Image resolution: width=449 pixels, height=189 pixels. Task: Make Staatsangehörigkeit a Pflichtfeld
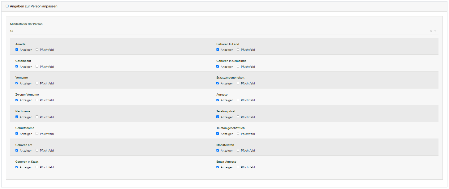tap(238, 83)
